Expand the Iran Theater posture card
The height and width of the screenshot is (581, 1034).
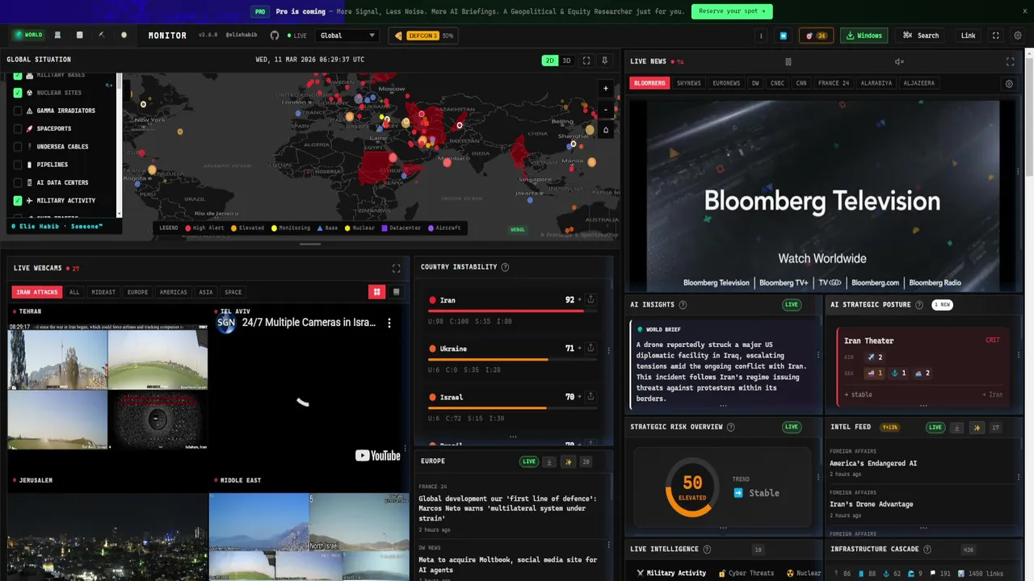923,406
